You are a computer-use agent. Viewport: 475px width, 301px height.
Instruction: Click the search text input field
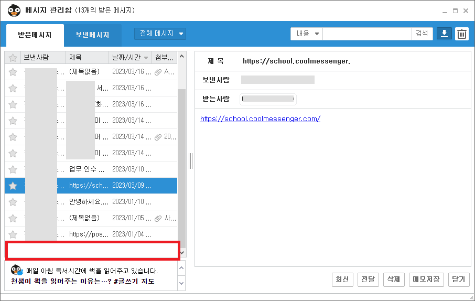(x=366, y=34)
